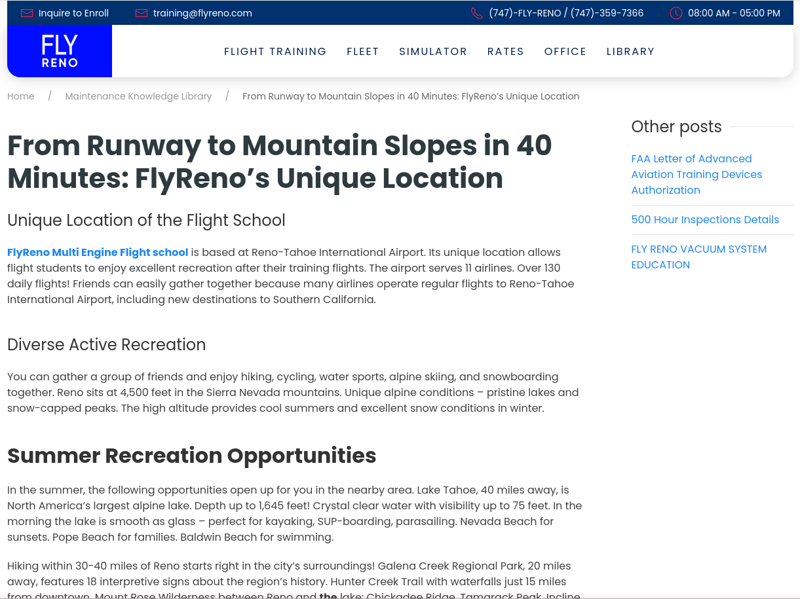Open the Fleet menu item

tap(363, 52)
